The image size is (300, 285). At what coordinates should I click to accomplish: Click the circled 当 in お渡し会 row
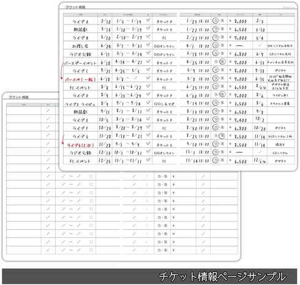pyautogui.click(x=216, y=45)
